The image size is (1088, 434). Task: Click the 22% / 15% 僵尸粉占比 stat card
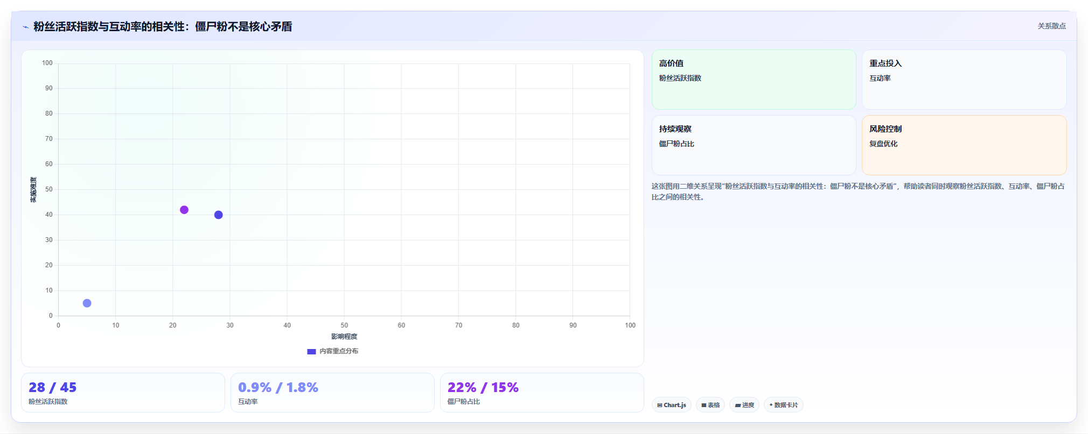coord(542,393)
